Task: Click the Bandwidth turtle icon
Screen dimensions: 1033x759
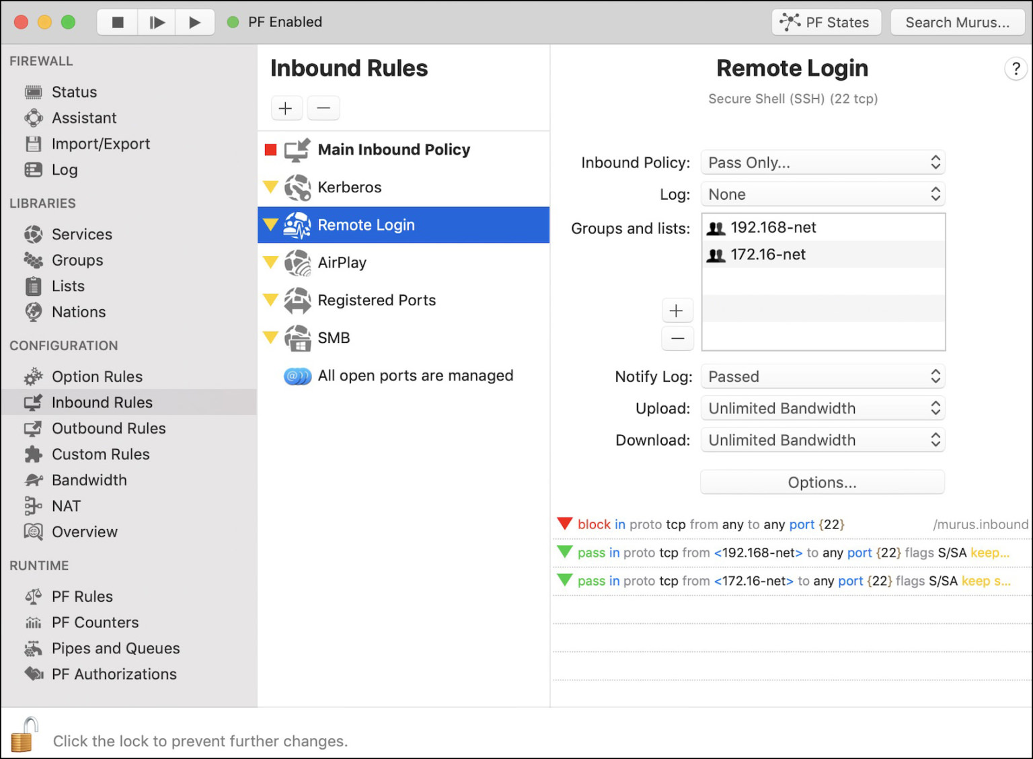Action: tap(33, 480)
